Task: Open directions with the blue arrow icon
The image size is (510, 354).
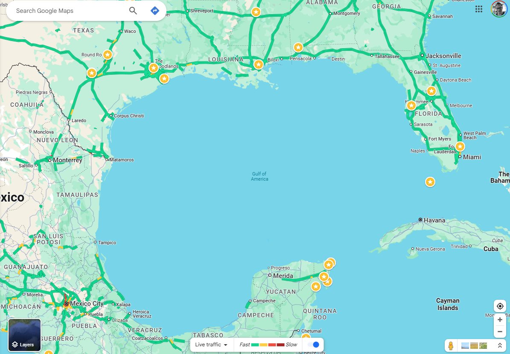Action: click(155, 11)
